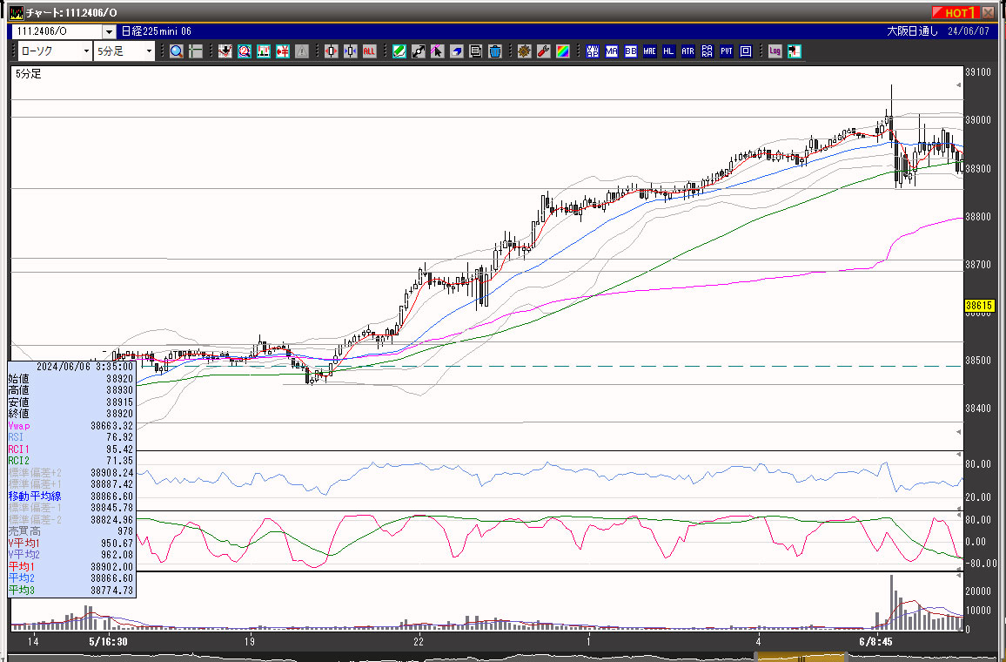Click the yellow 38615 current price label
Screen dimensions: 1006x662
[979, 307]
